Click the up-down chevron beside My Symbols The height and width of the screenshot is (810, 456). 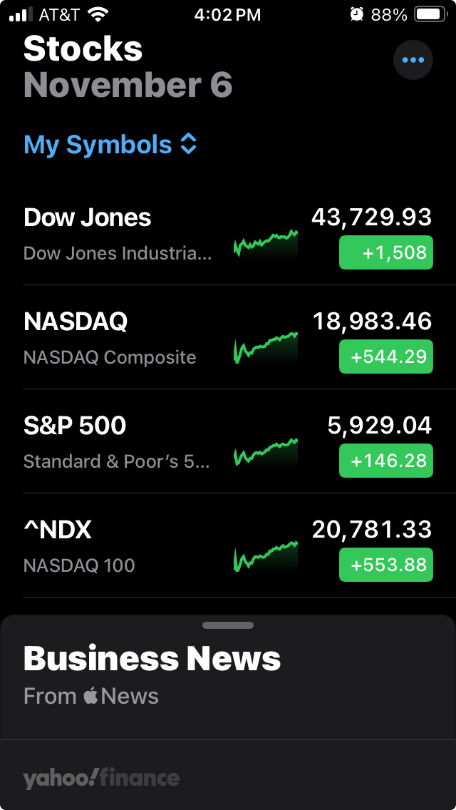coord(189,144)
